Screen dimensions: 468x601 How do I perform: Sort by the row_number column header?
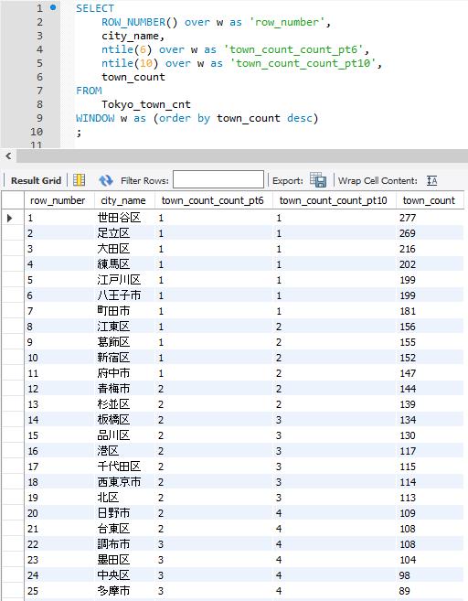pyautogui.click(x=58, y=200)
